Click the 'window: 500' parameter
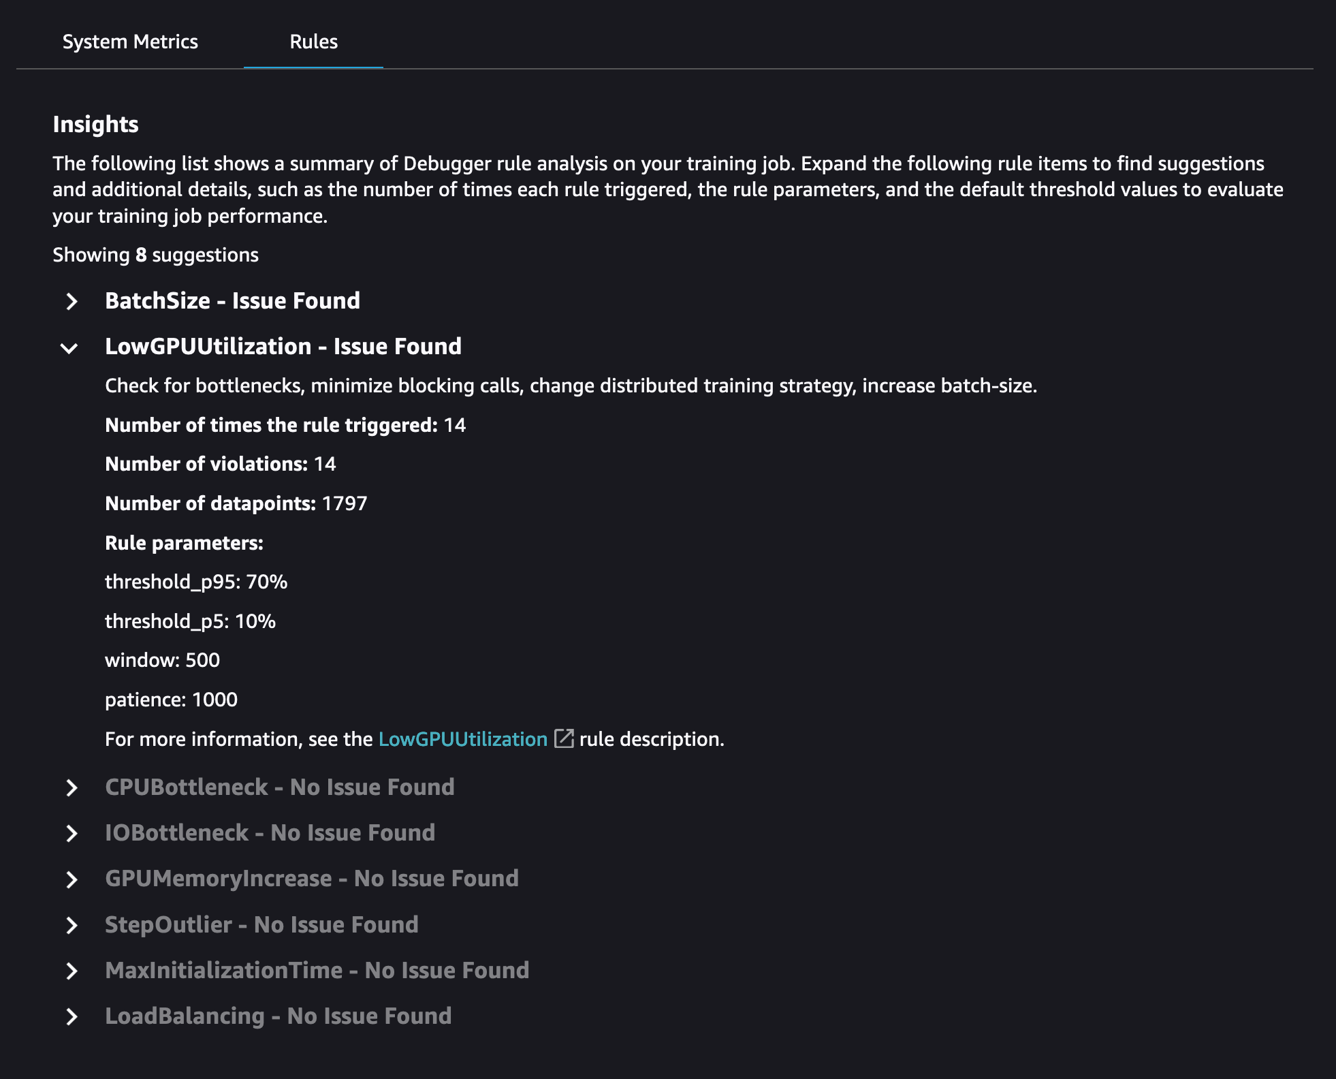 162,660
